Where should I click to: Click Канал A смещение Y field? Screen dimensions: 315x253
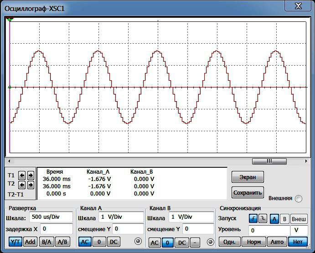point(128,229)
